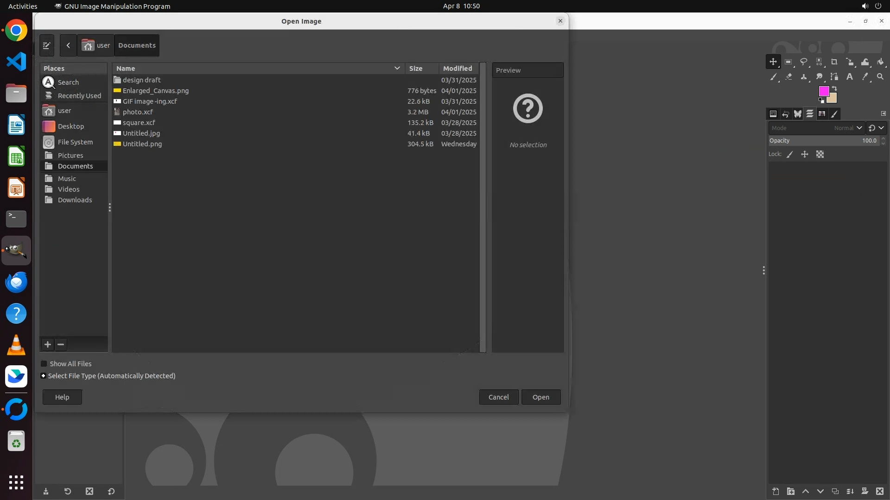Expand Select File Type section
This screenshot has width=890, height=500.
[43, 376]
